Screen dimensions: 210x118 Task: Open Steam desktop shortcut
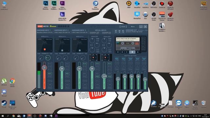pyautogui.click(x=4, y=103)
